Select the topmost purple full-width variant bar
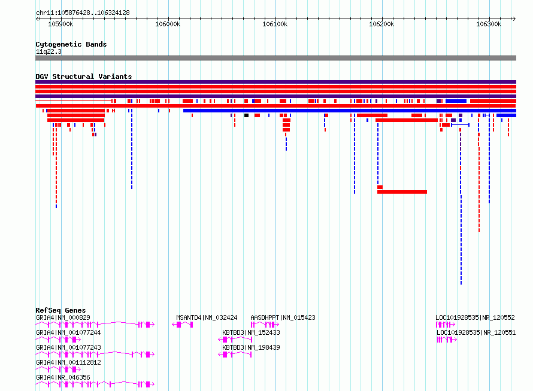Image resolution: width=533 pixels, height=391 pixels. (275, 82)
